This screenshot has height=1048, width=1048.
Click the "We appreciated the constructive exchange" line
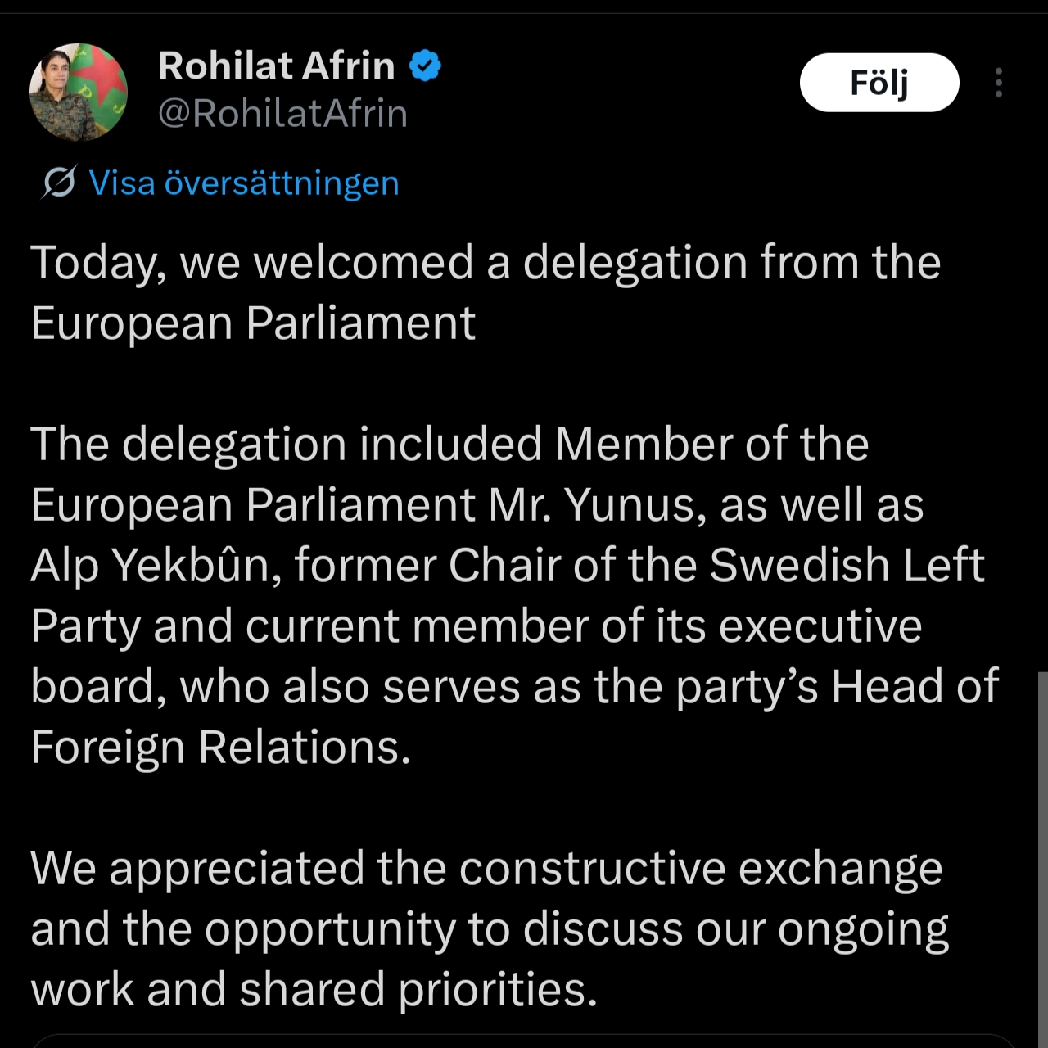(x=486, y=868)
